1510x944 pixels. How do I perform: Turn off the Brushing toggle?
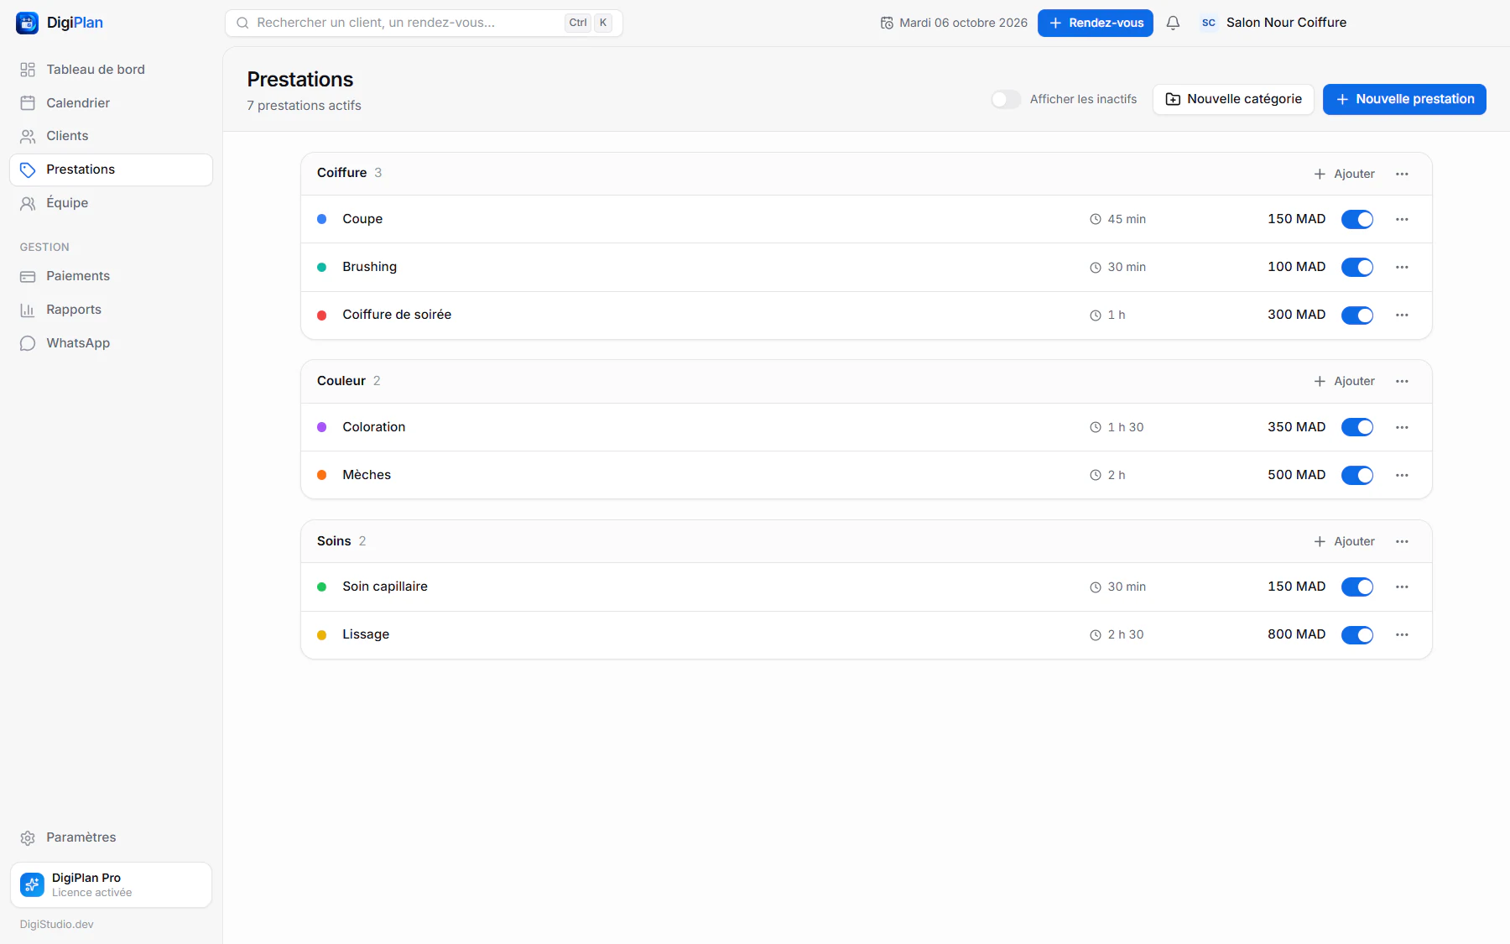(1357, 267)
